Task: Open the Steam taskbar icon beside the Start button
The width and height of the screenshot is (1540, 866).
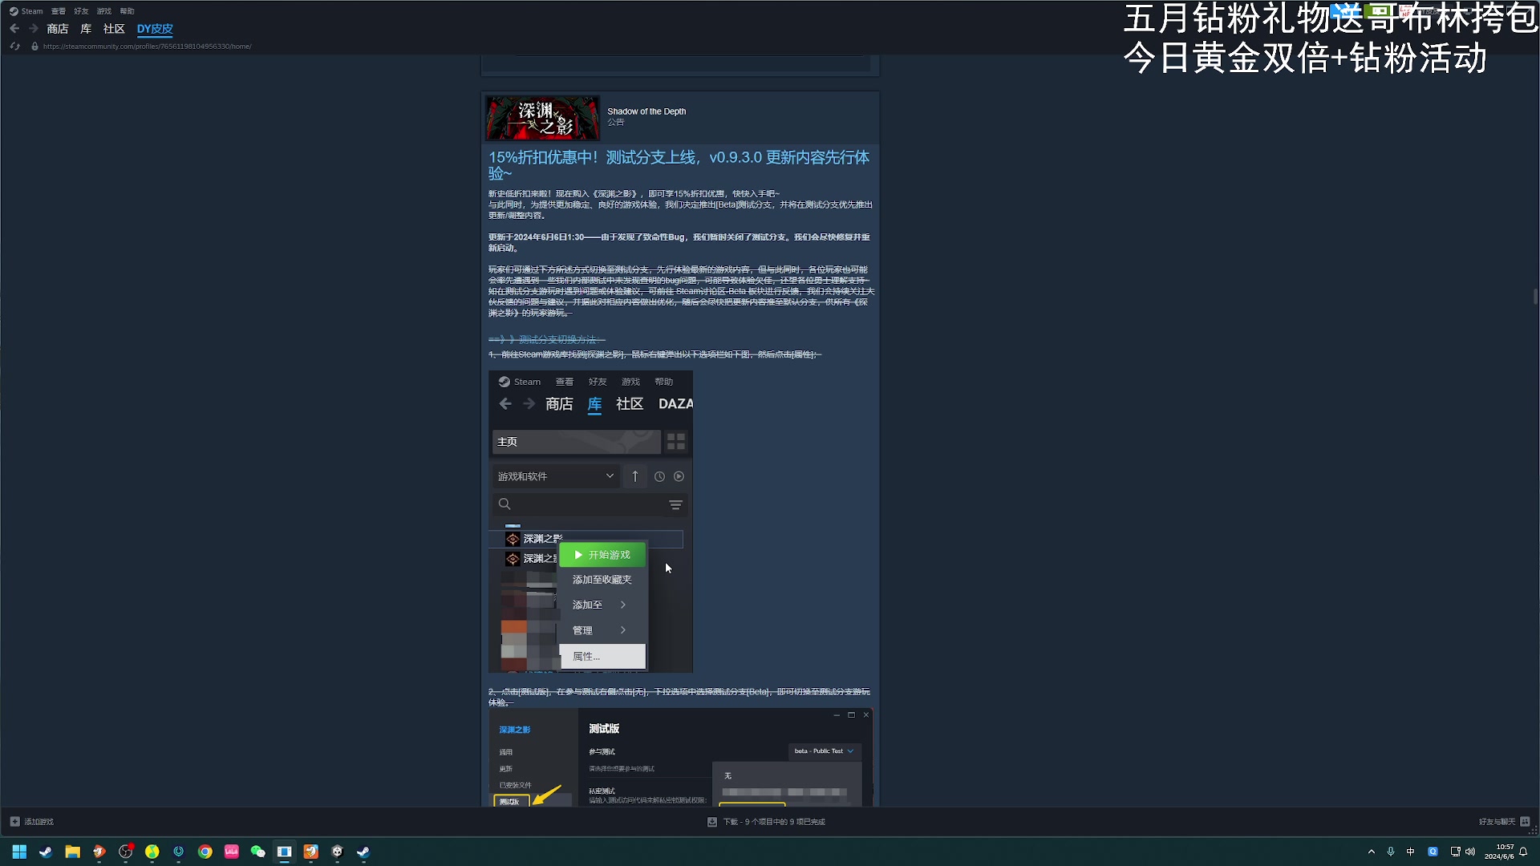Action: (46, 852)
